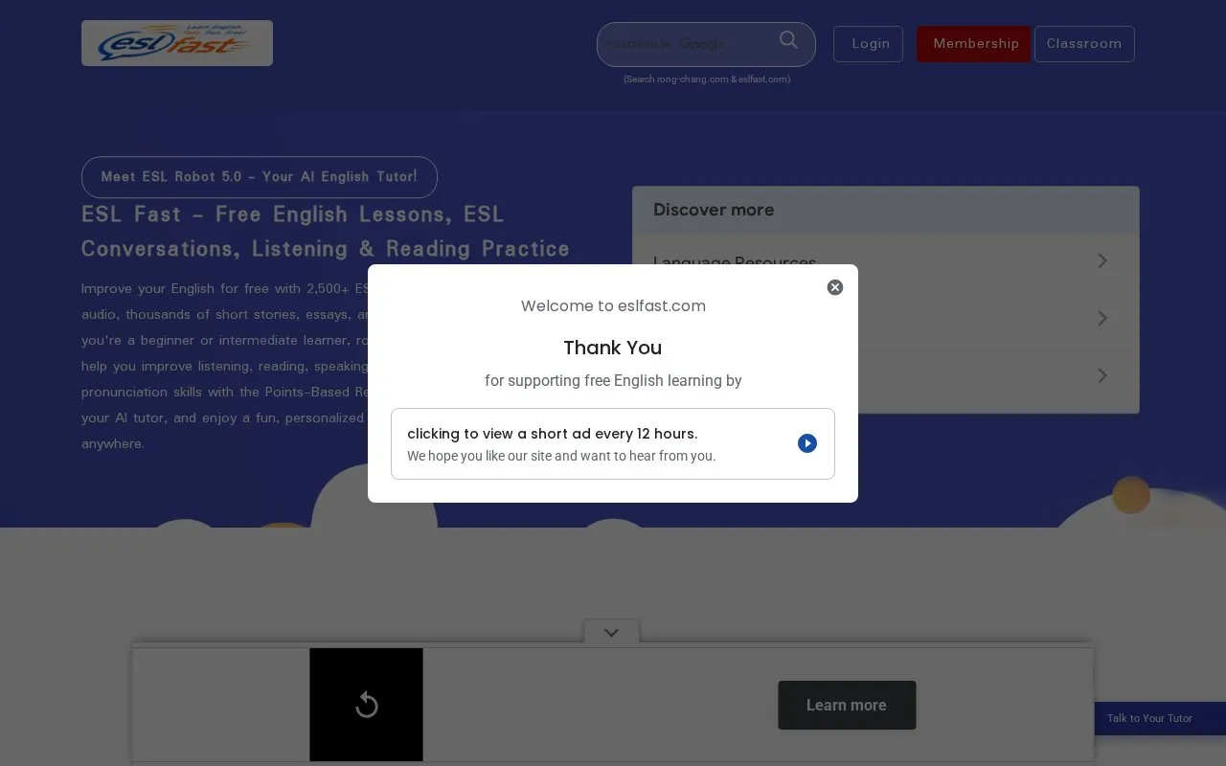Click the ESL Fast logo

[177, 43]
